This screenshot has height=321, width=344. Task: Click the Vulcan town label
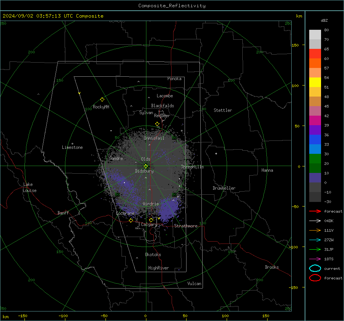click(194, 284)
